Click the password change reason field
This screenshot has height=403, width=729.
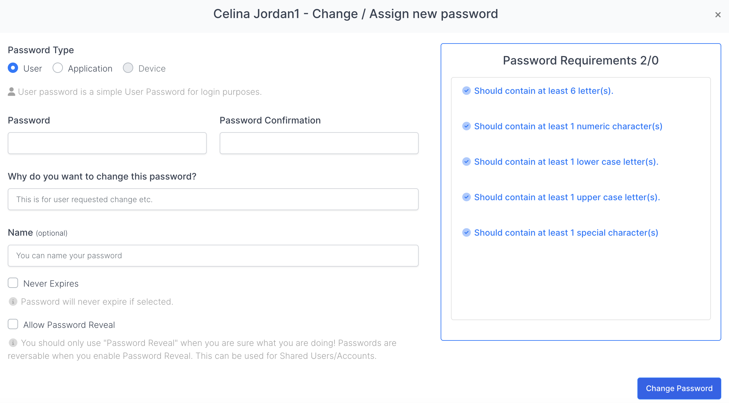[x=213, y=199]
